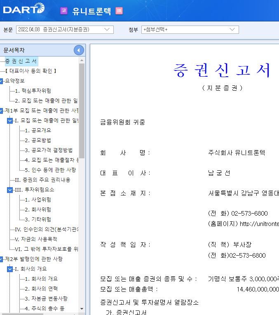Open III. 투자위험요소 section label

click(35, 190)
